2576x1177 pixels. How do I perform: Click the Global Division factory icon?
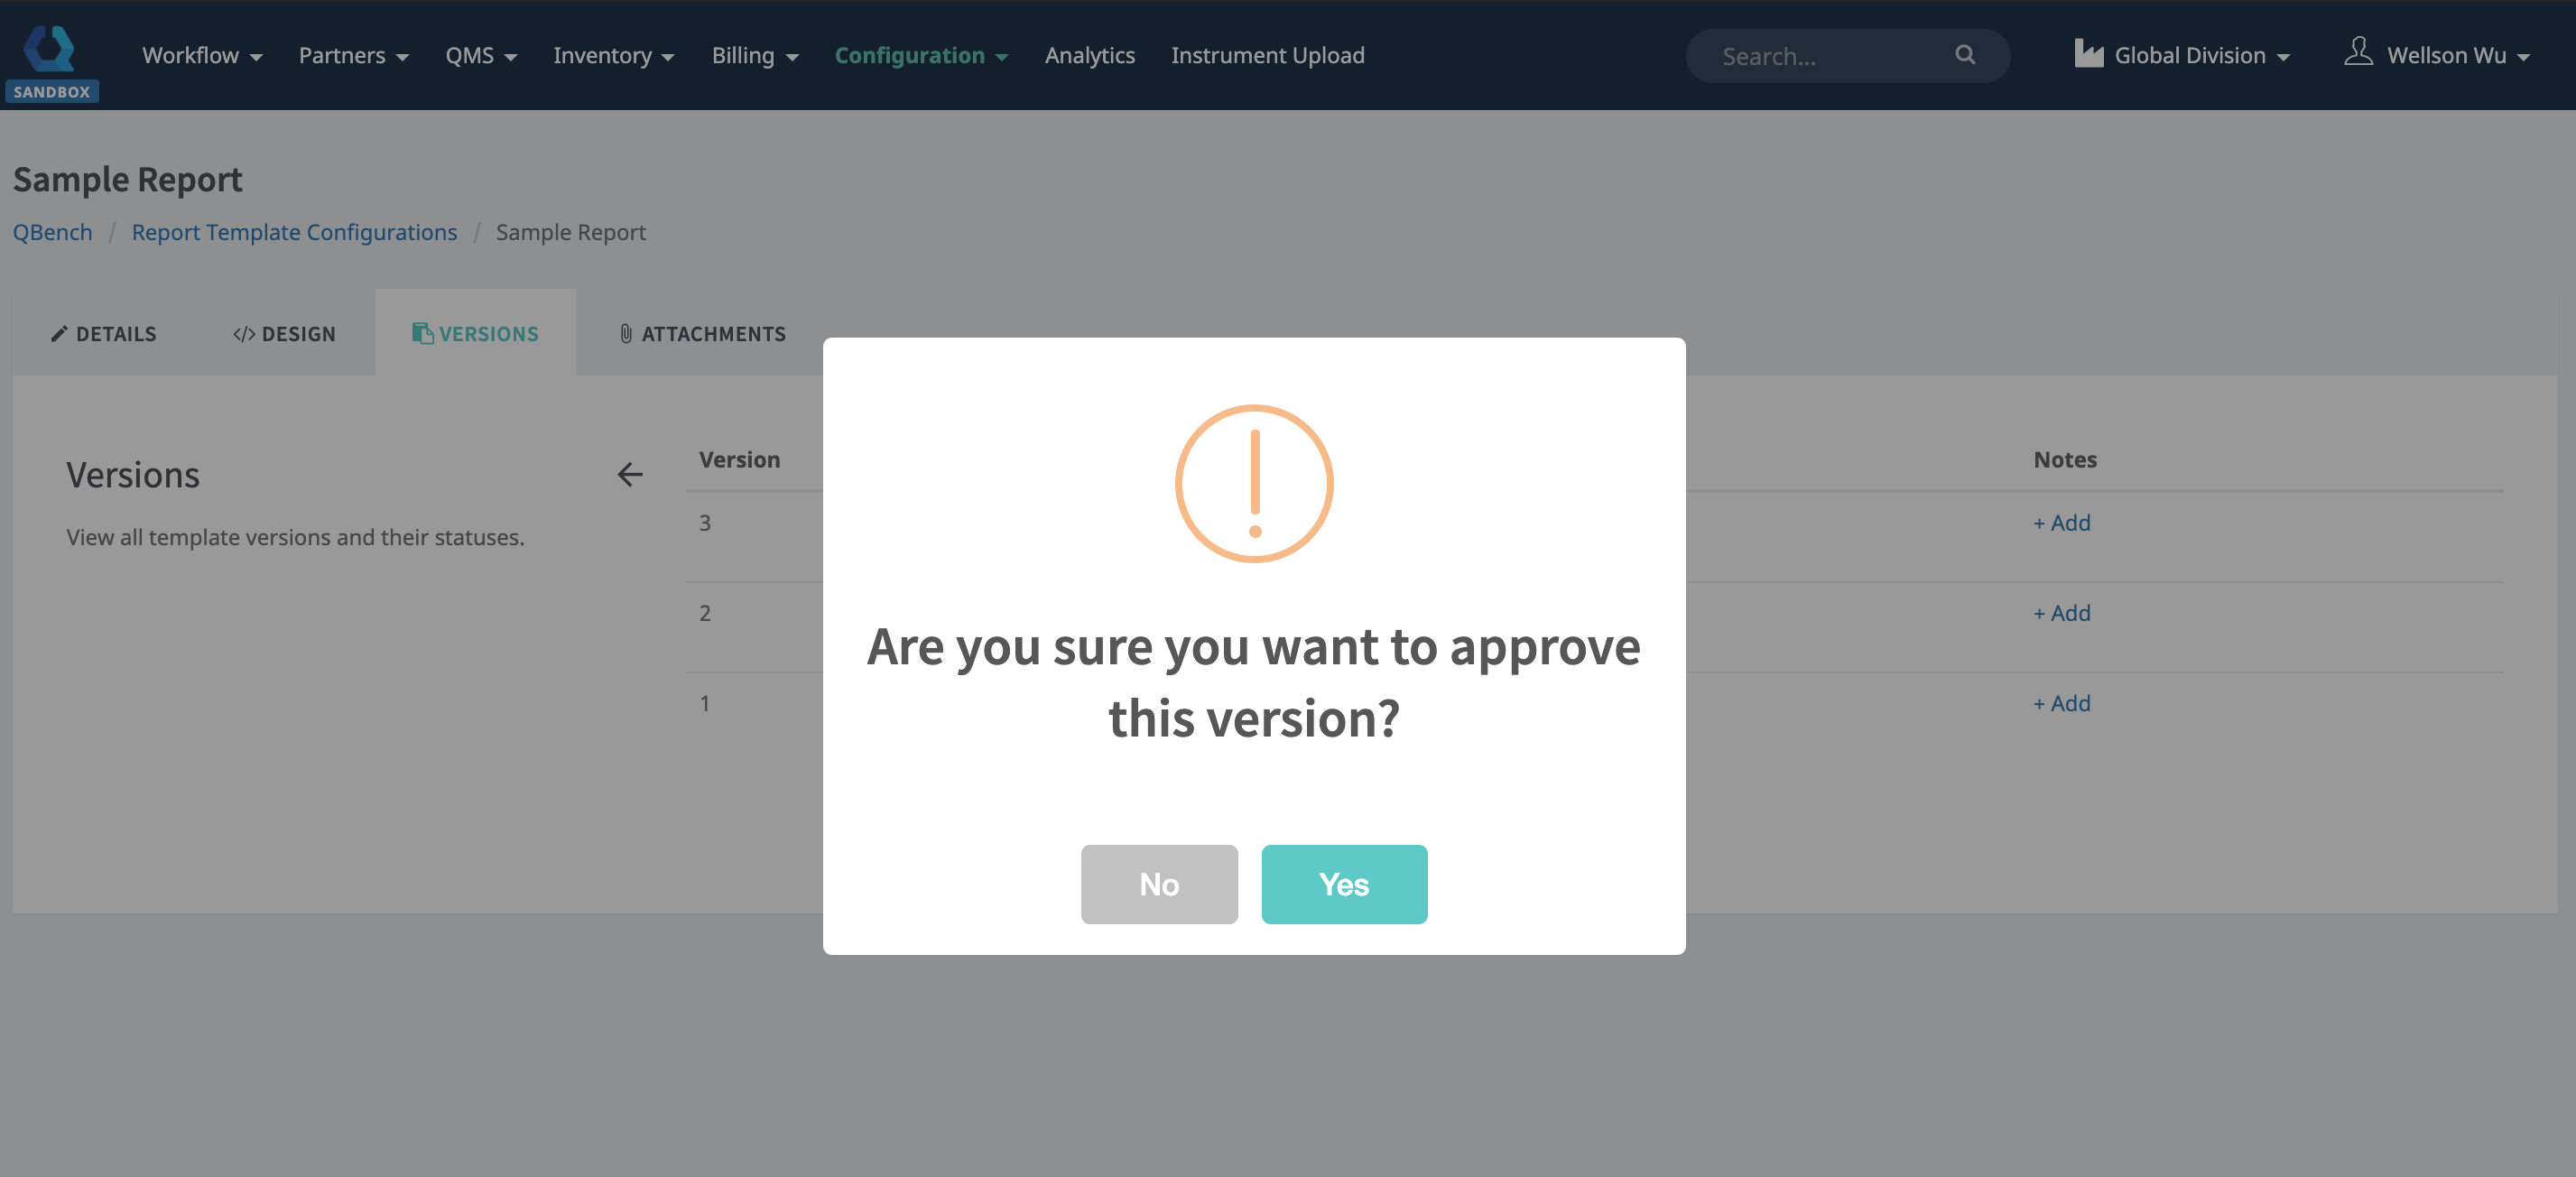click(x=2088, y=54)
